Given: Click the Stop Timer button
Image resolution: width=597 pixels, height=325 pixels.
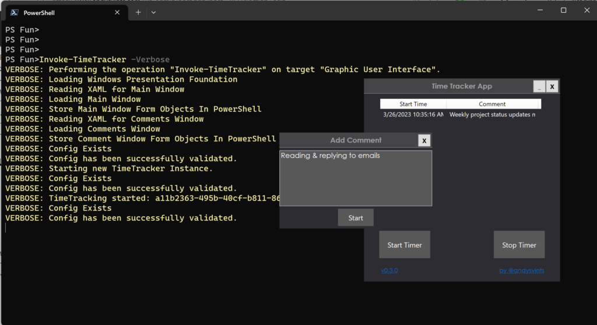Looking at the screenshot, I should (x=519, y=245).
